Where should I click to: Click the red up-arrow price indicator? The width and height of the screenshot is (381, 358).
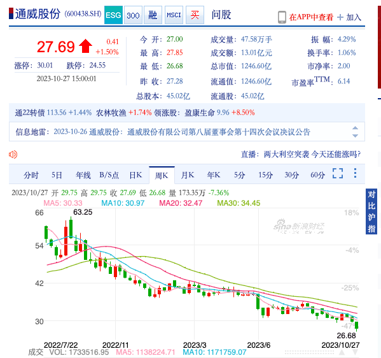(85, 46)
